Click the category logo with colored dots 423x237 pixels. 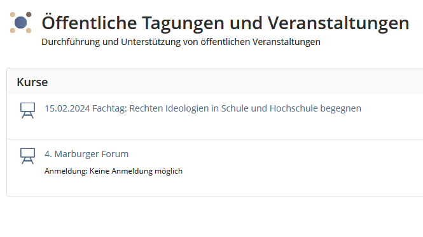21,22
